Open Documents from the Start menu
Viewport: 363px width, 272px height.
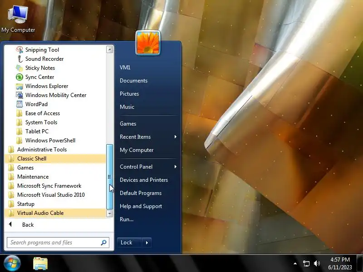pyautogui.click(x=133, y=81)
